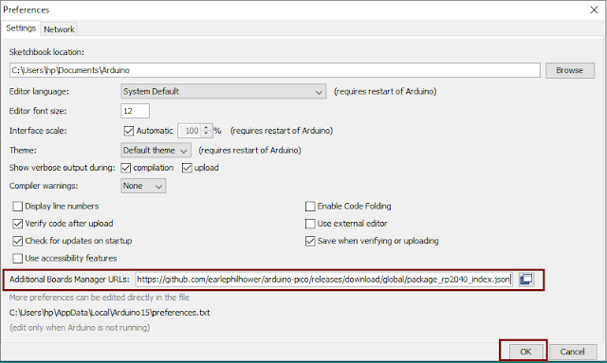Screen dimensions: 607x363
Task: Enable Code Folding checkbox
Action: pos(310,207)
